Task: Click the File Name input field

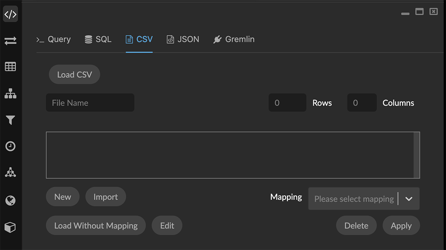Action: click(90, 103)
